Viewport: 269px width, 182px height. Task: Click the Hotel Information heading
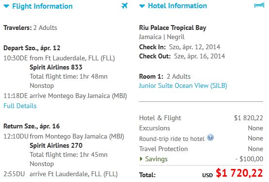177,6
